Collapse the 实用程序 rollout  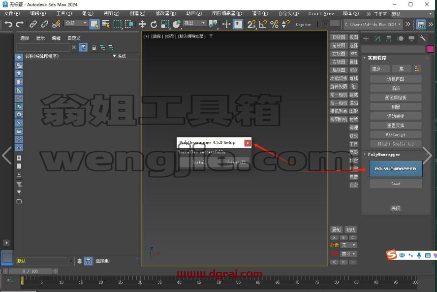[365, 58]
